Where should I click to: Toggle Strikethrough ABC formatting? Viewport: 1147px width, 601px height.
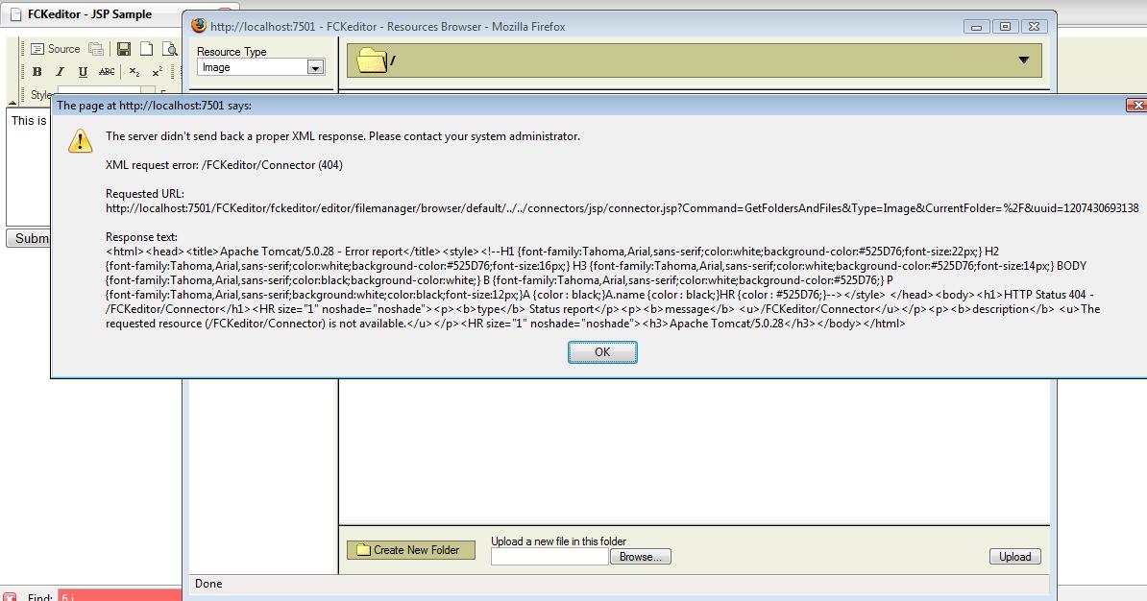[x=107, y=72]
